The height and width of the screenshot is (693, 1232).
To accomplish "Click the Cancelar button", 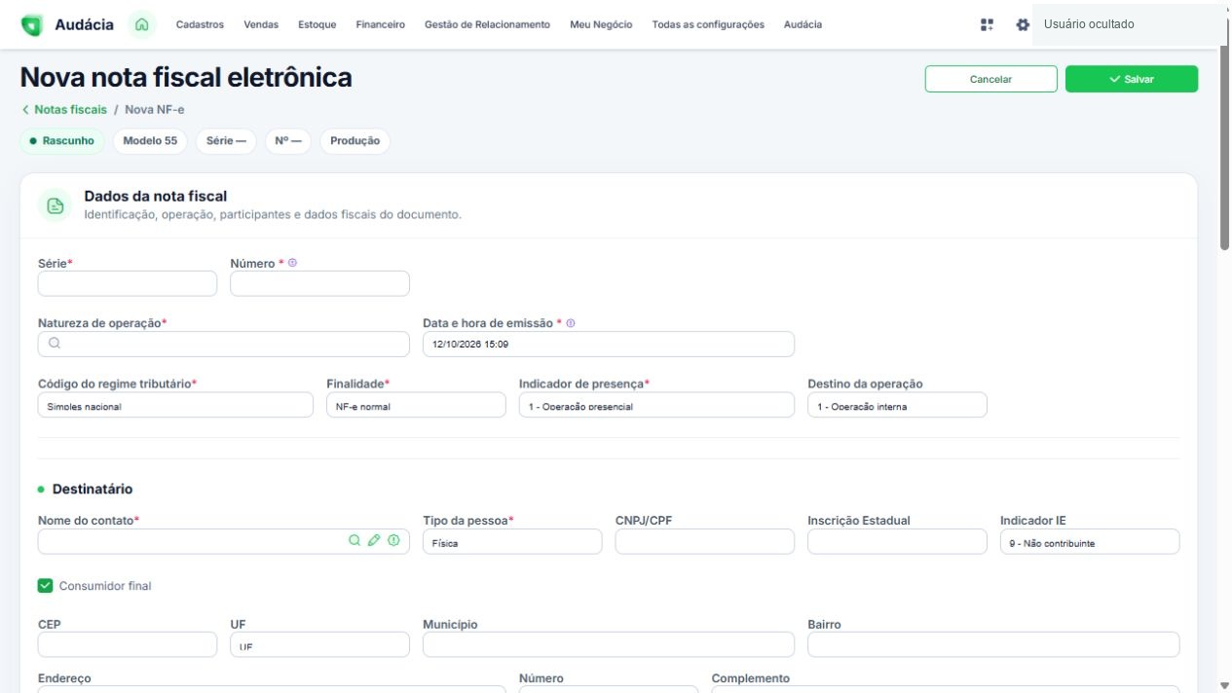I will point(990,79).
